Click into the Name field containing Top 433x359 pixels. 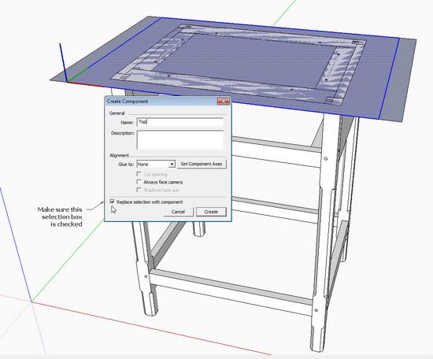[x=179, y=122]
